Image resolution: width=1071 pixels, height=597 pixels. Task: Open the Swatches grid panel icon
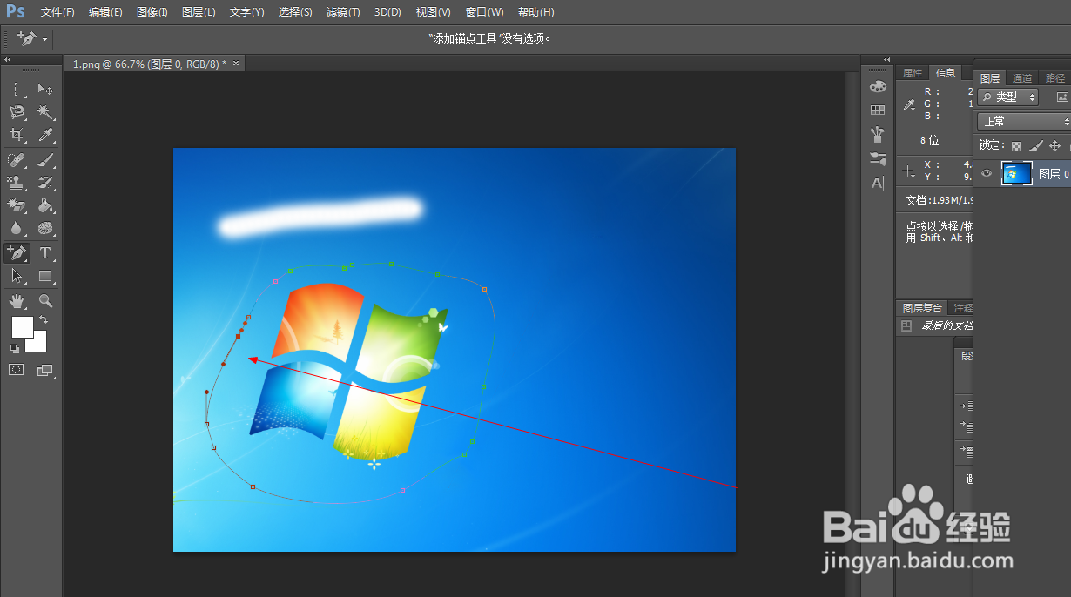coord(878,110)
